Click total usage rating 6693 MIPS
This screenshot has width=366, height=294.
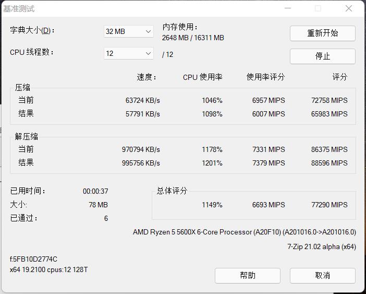(x=269, y=205)
